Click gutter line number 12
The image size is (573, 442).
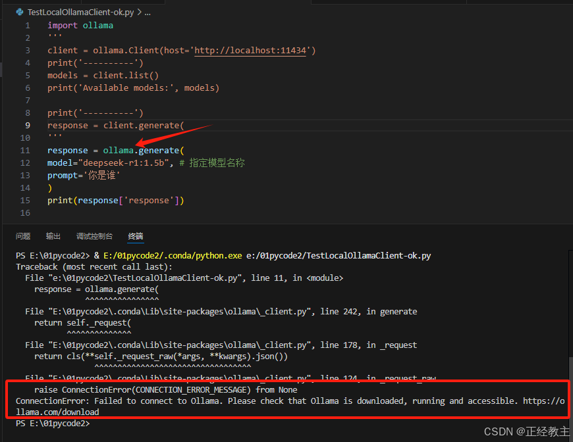(x=25, y=162)
